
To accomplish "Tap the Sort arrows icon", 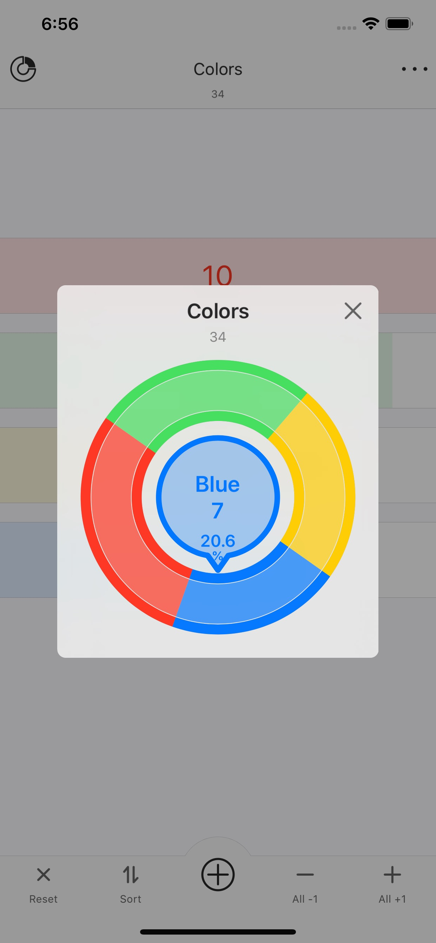I will pos(131,875).
